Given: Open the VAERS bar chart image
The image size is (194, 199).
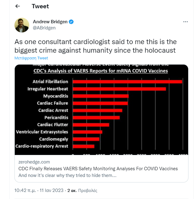Looking at the screenshot, I should click(101, 110).
